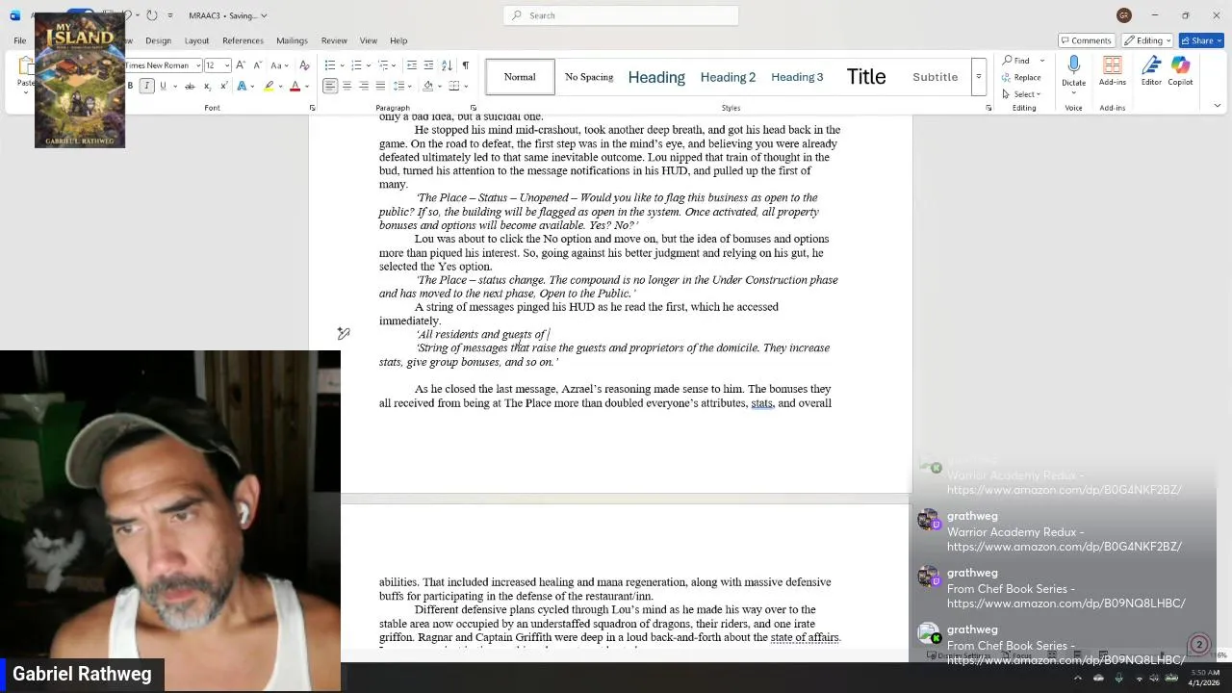The image size is (1232, 693).
Task: Decrease font size with Shrink Font icon
Action: (257, 65)
